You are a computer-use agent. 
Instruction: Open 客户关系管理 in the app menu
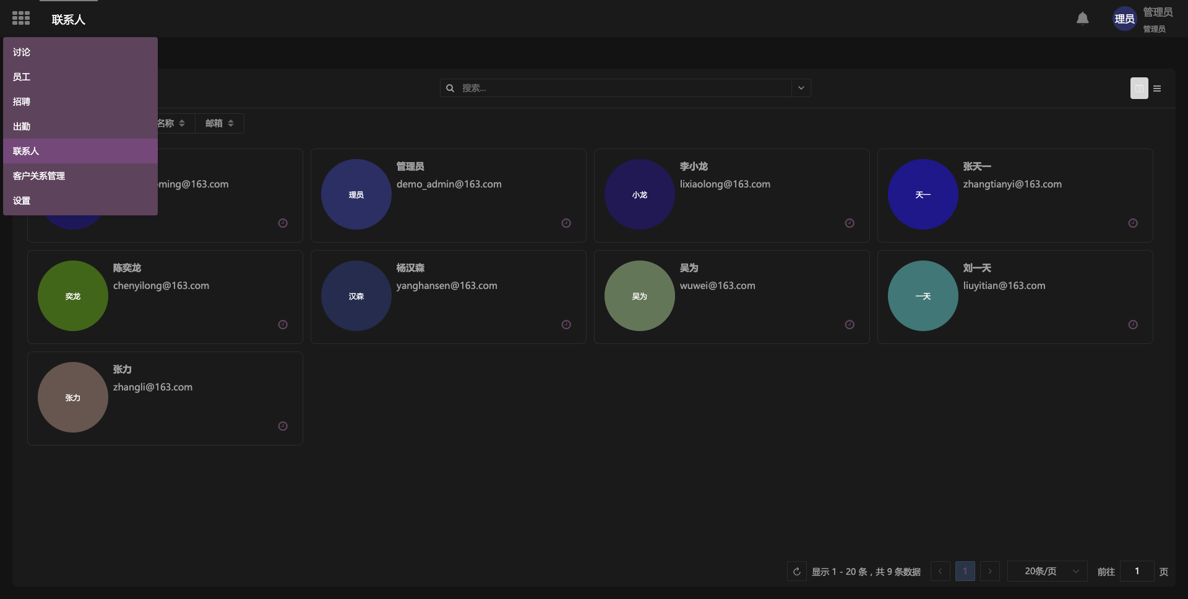tap(39, 176)
